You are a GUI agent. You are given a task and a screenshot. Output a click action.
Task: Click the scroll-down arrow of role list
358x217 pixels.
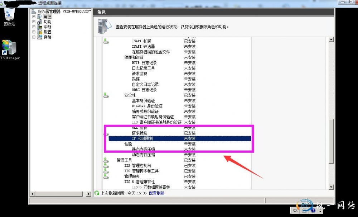pos(331,187)
